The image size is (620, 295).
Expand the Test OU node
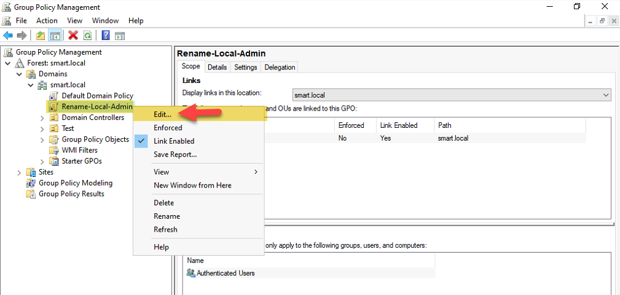point(42,128)
